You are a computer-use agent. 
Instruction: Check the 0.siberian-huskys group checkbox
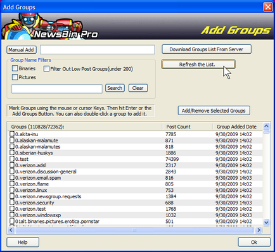click(12, 153)
